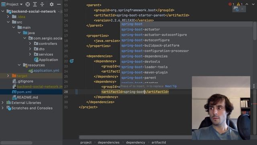Click the error count indicator icon
This screenshot has width=257, height=145.
[x=230, y=4]
